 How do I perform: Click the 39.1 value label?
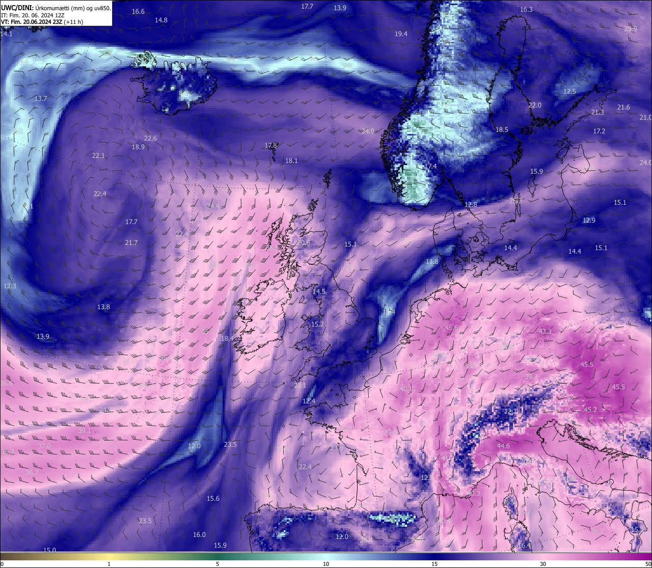[85, 430]
